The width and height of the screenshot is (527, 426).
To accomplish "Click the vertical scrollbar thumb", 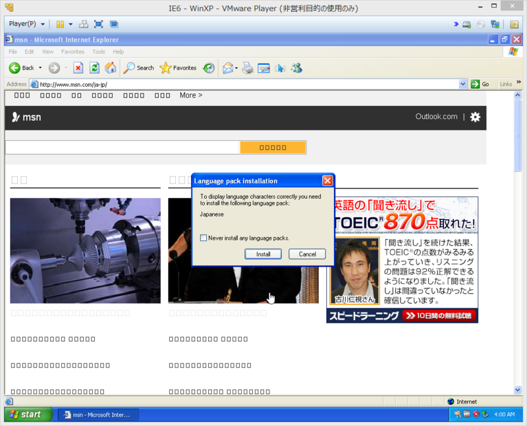I will (518, 136).
